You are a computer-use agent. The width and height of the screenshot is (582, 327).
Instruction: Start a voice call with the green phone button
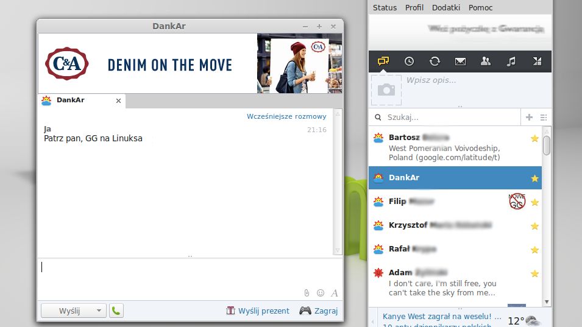coord(116,311)
